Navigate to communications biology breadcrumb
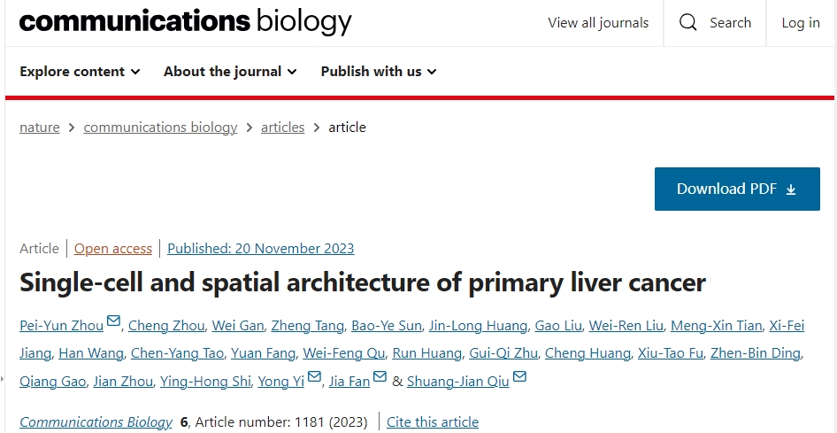Screen dimensions: 837x433 tap(160, 128)
